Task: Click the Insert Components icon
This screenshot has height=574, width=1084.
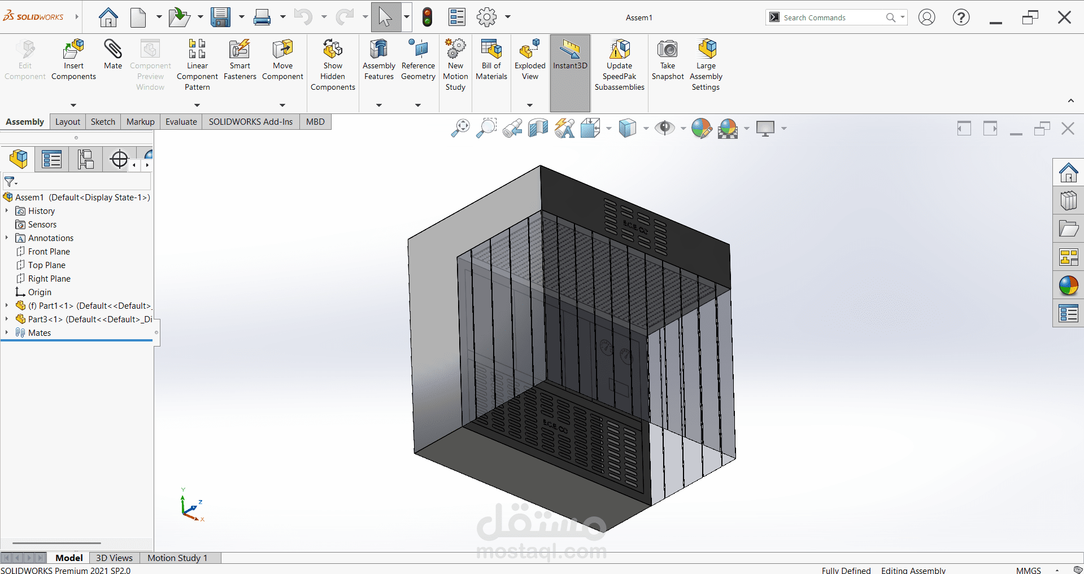Action: click(73, 50)
